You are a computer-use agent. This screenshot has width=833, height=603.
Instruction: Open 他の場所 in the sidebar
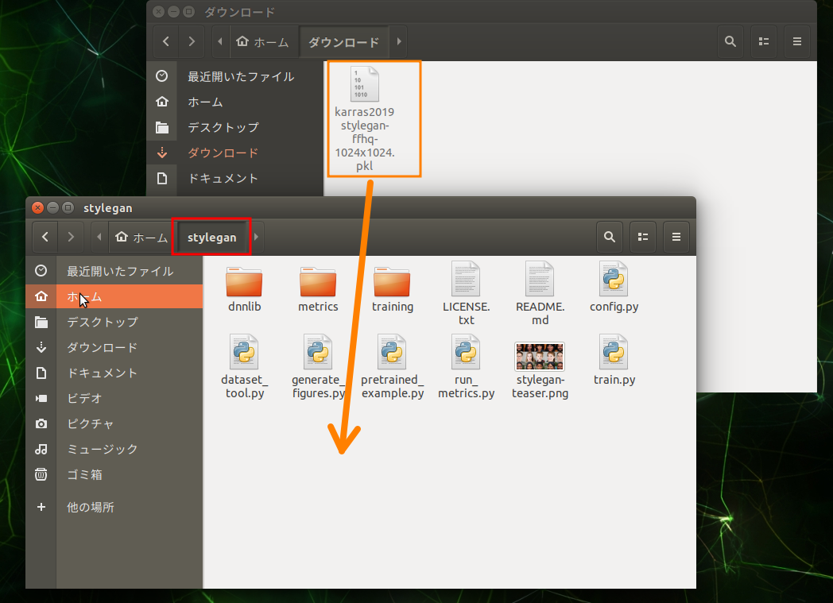90,507
